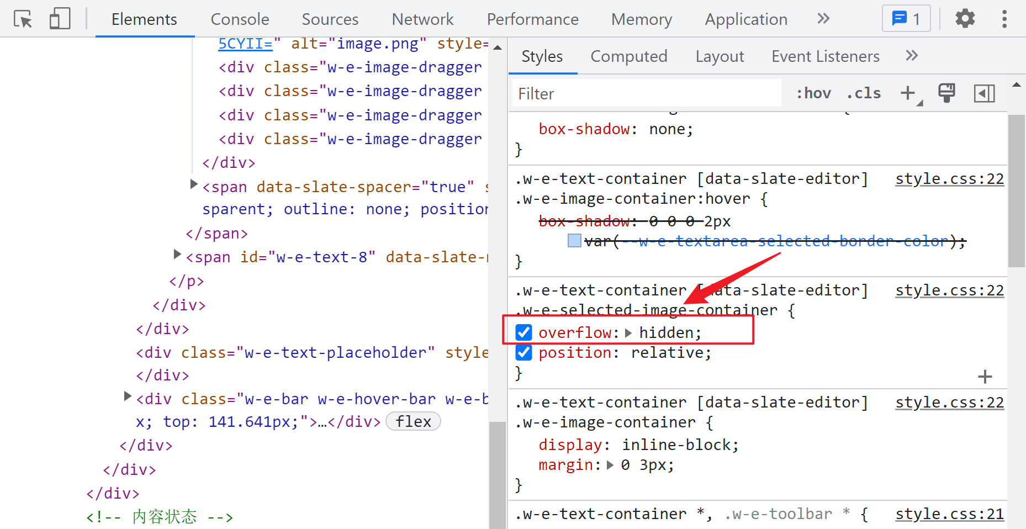Switch to the Memory tab
1026x529 pixels.
[642, 19]
